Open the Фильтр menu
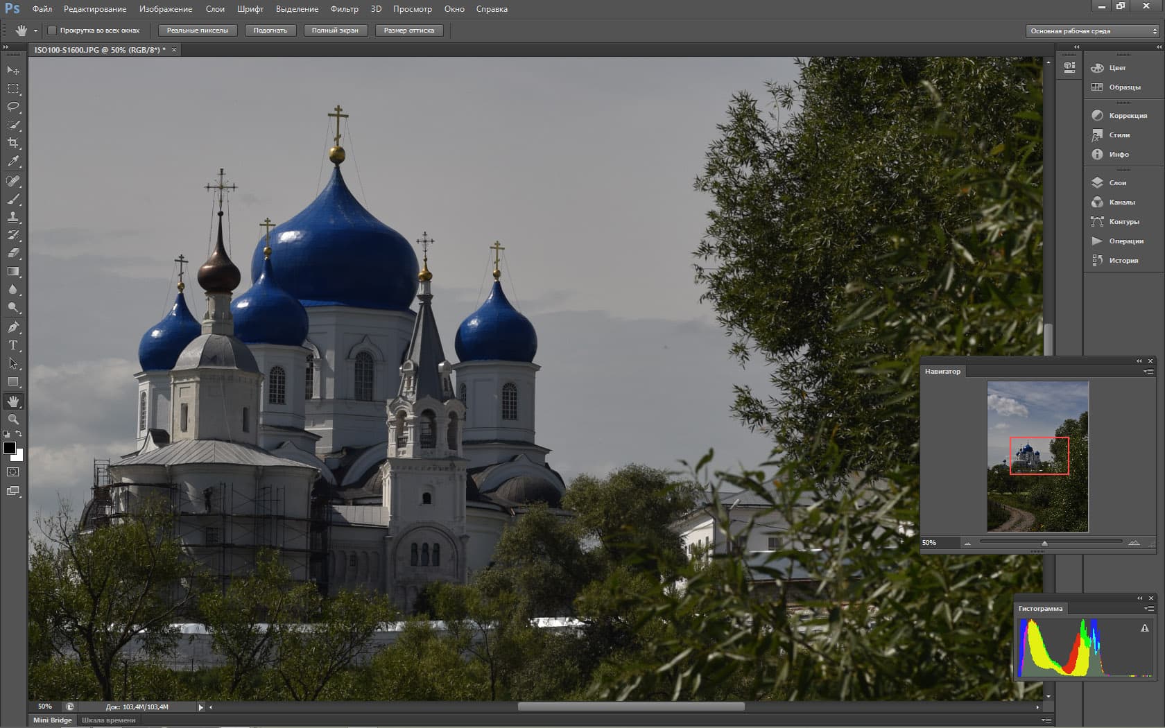 [344, 9]
